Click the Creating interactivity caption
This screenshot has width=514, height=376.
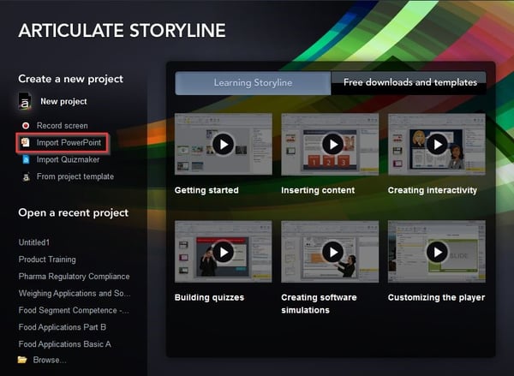pyautogui.click(x=433, y=190)
